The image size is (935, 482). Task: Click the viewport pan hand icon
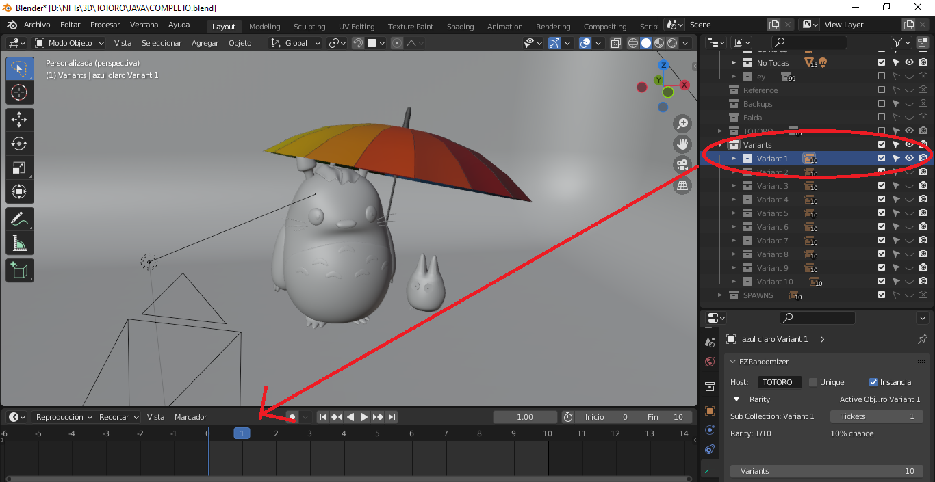pos(682,144)
